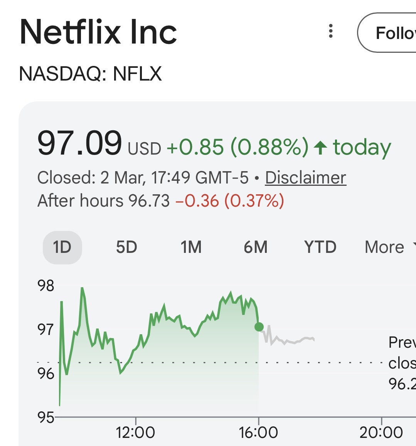Screen dimensions: 416x446
Task: Click the previous close label on chart
Action: (402, 362)
